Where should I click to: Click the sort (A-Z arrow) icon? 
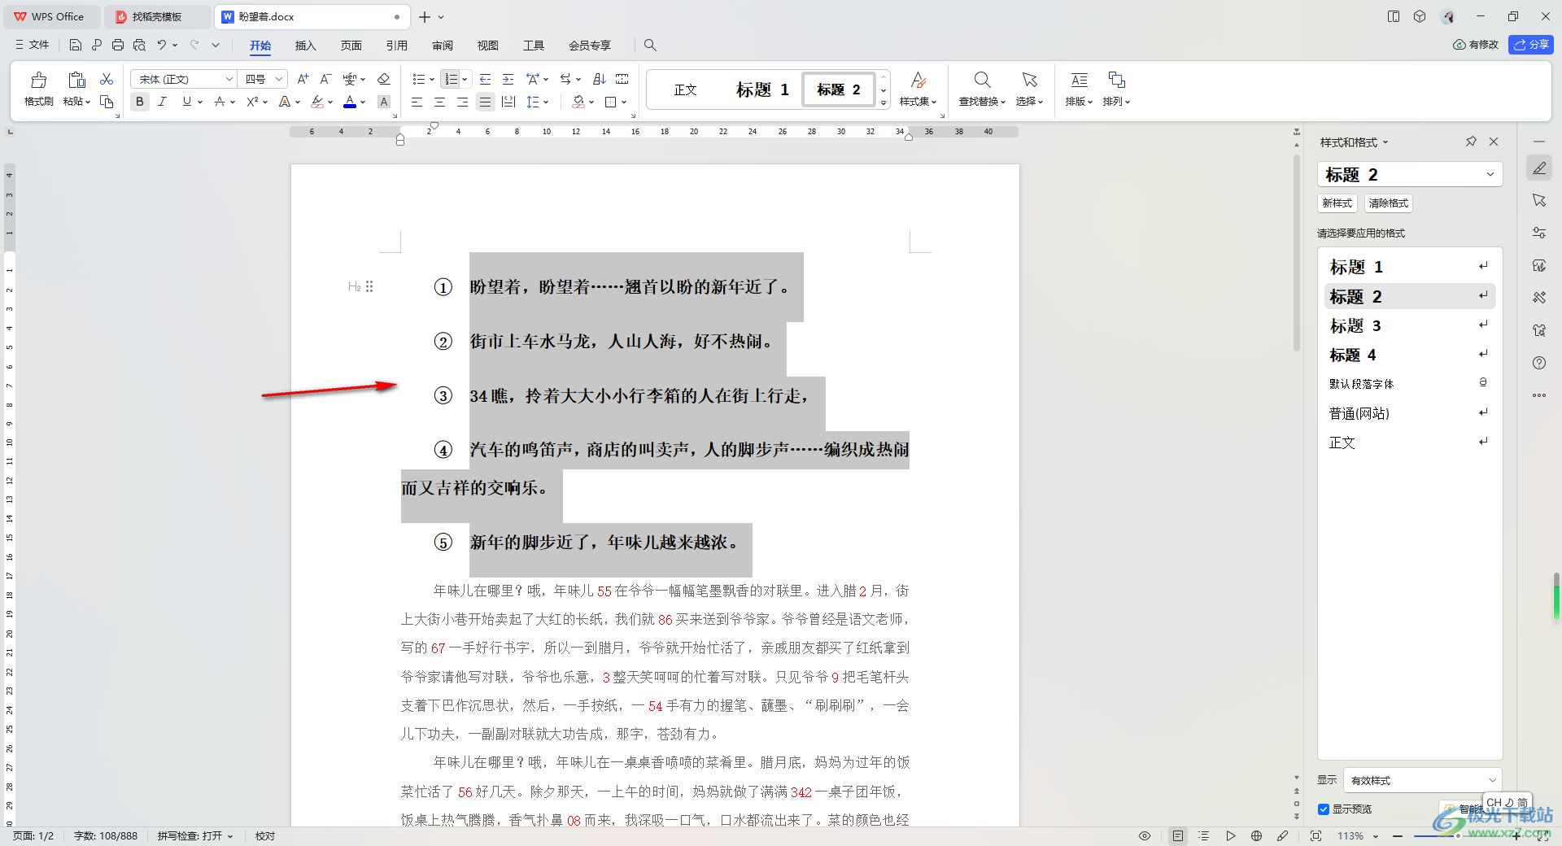tap(600, 79)
